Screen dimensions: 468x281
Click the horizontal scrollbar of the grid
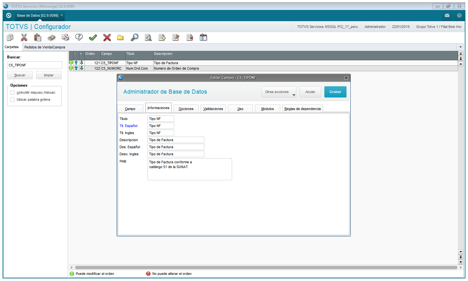[266, 267]
